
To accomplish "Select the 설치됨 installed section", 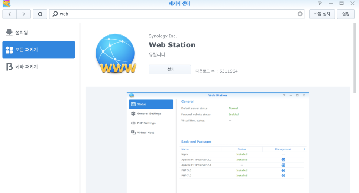I will [39, 33].
